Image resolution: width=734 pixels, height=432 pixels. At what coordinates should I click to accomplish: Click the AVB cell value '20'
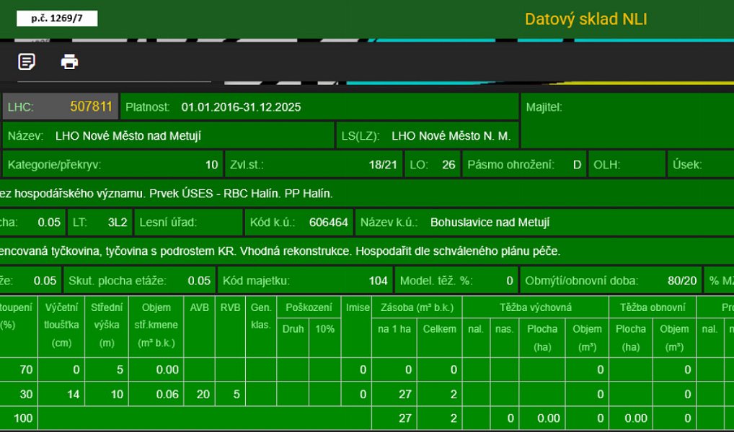point(200,394)
